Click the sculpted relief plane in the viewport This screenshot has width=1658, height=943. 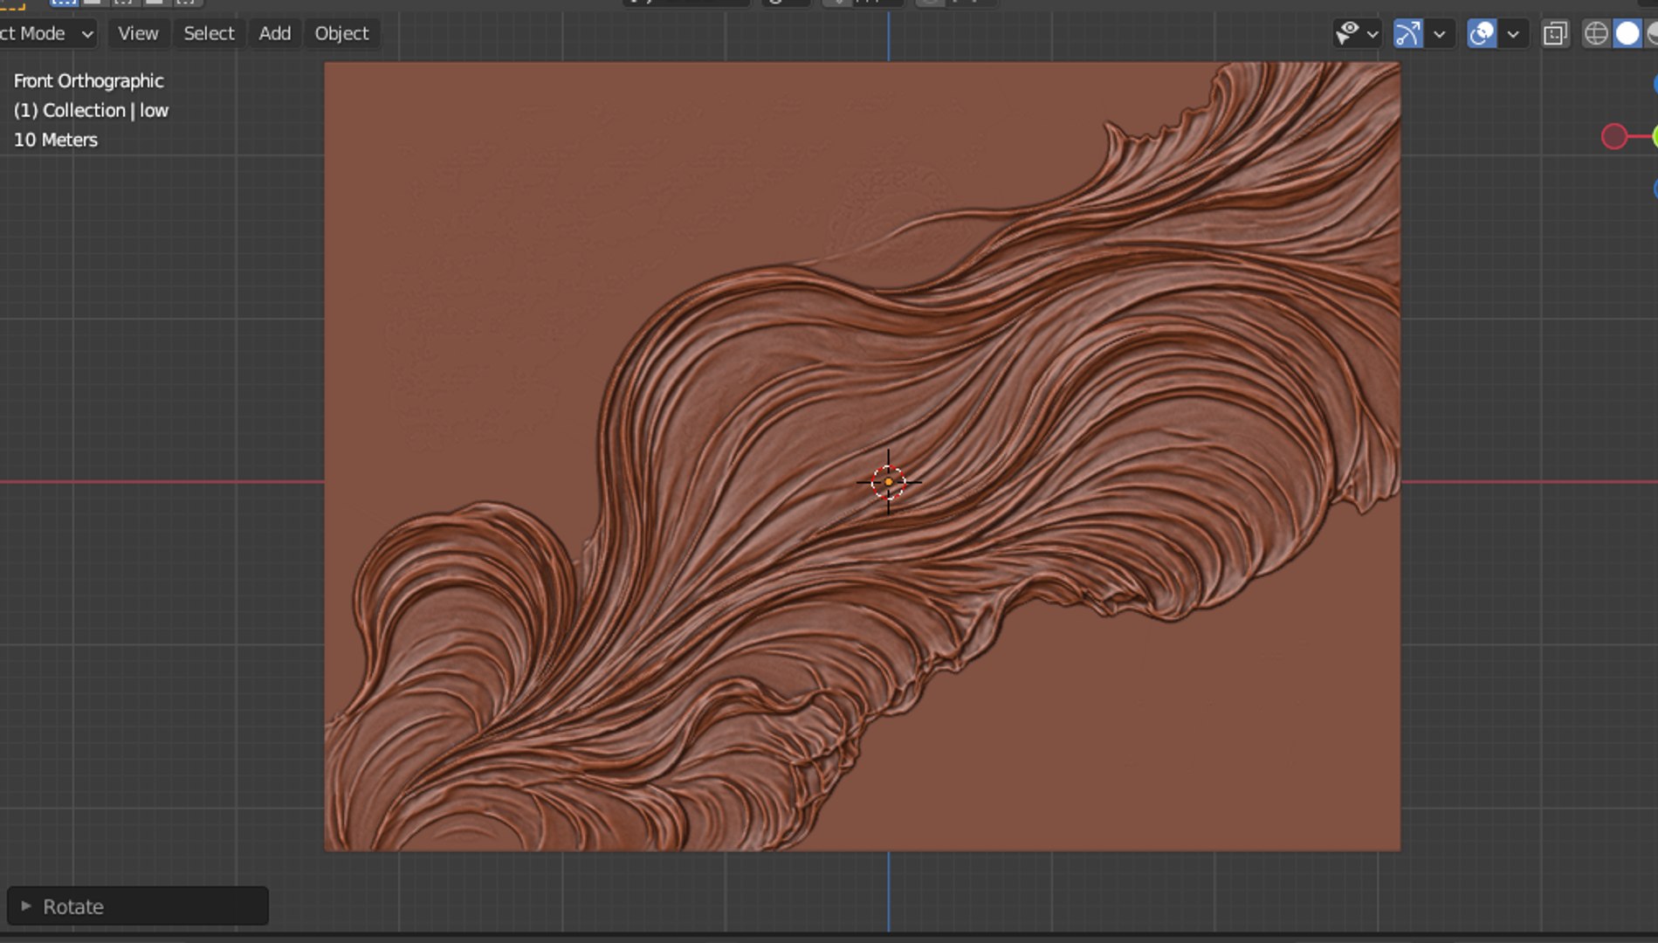863,456
